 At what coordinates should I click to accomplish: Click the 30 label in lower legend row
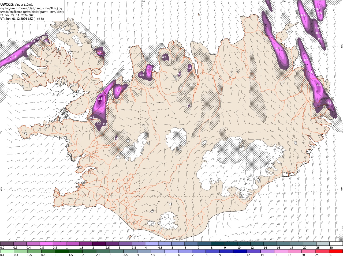330,255
